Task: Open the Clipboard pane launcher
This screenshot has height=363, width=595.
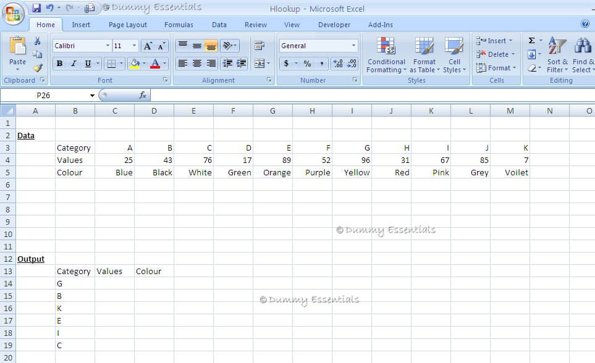Action: tap(43, 80)
